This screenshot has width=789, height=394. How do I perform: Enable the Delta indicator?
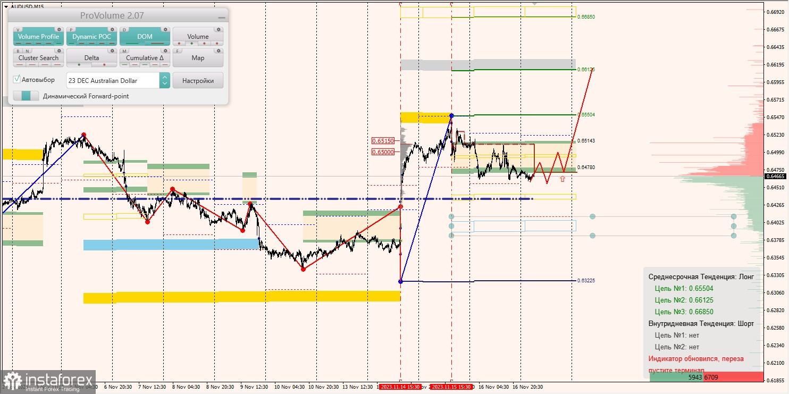pos(92,58)
